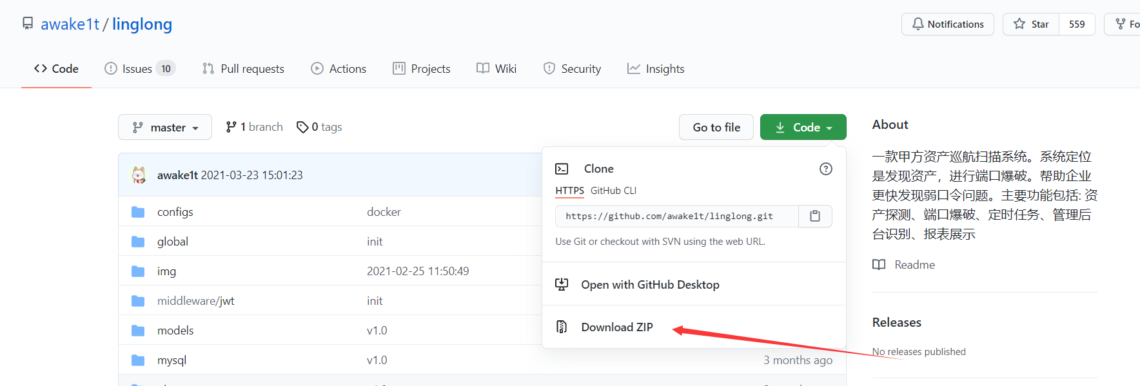Open the docker commit message for configs
The width and height of the screenshot is (1140, 386).
[384, 211]
